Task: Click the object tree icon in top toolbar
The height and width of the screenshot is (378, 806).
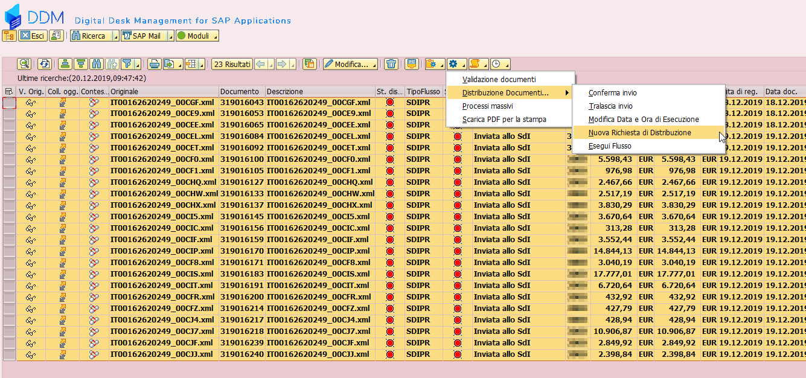Action: tap(9, 36)
